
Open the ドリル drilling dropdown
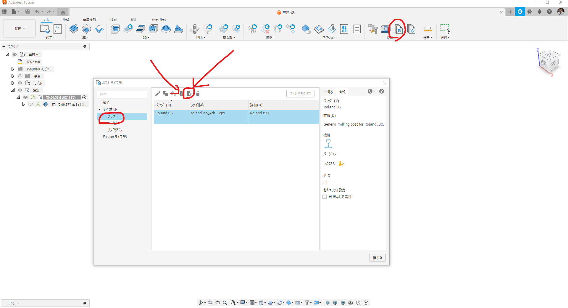coord(200,38)
